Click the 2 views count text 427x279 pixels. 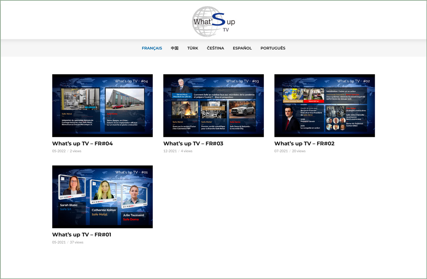(x=76, y=151)
